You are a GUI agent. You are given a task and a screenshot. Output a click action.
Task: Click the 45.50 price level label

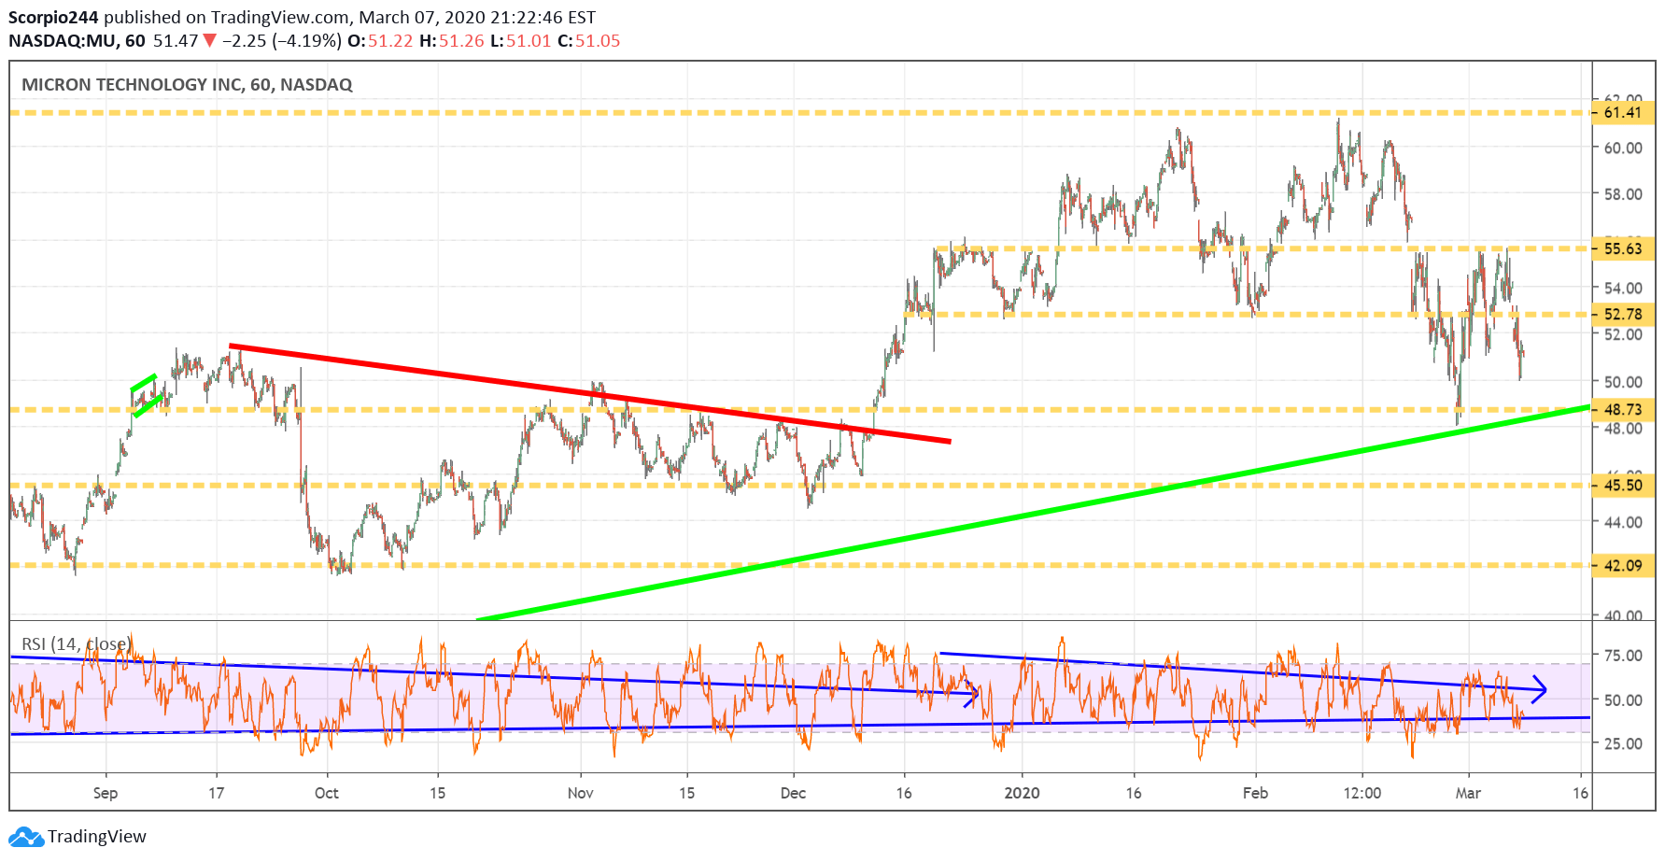point(1622,485)
